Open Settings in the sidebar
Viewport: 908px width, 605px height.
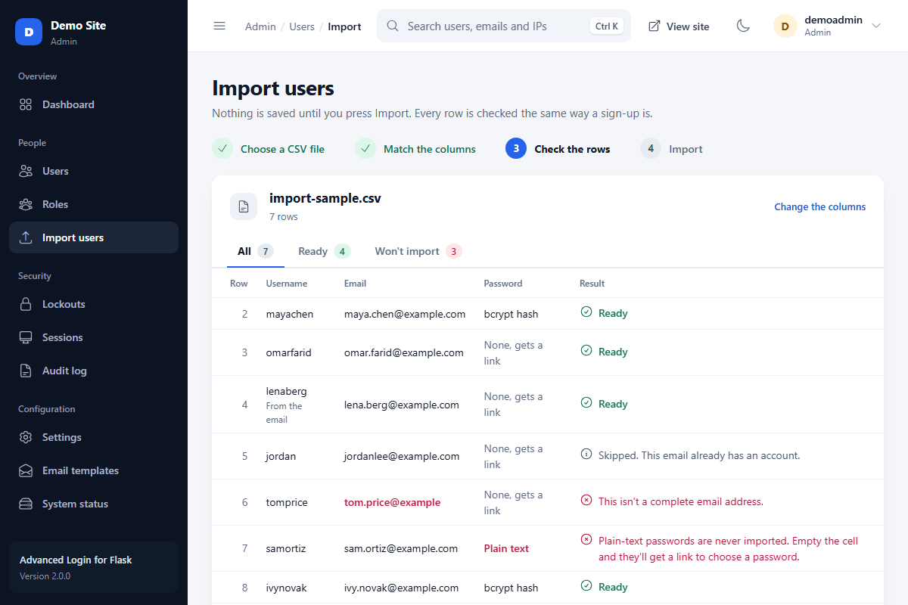coord(94,437)
